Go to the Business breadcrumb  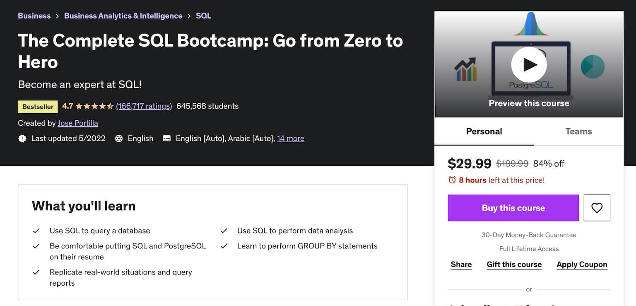pos(34,16)
